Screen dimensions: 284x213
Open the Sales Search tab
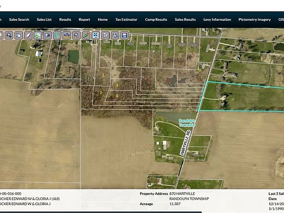(x=19, y=20)
